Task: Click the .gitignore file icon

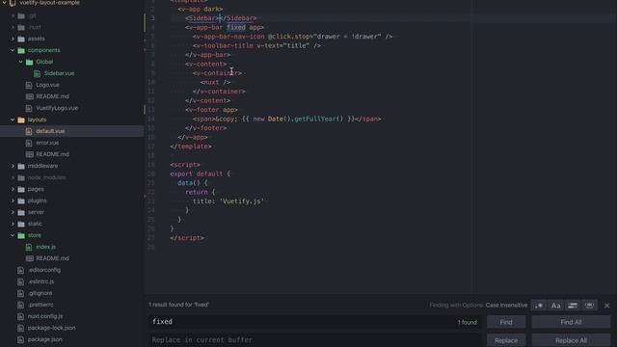Action: [21, 293]
